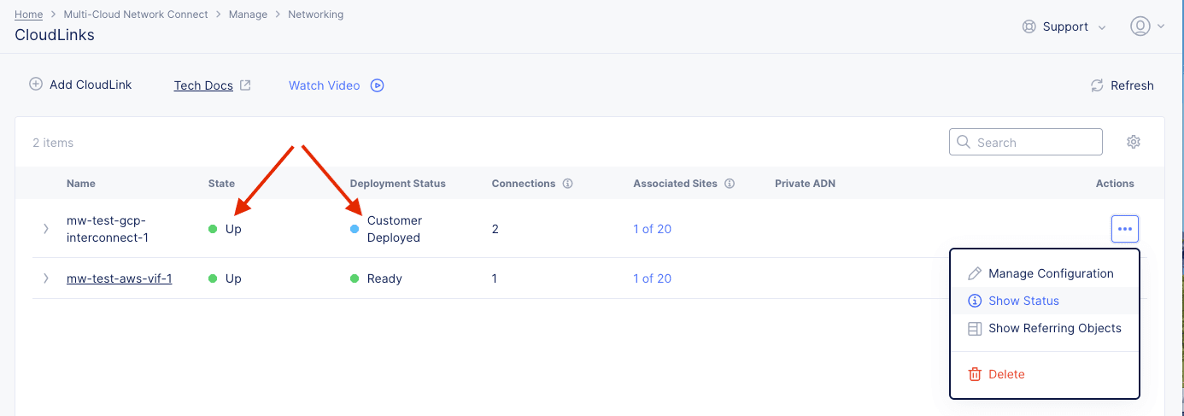Screen dimensions: 1184x416
Task: Click Delete in the actions menu
Action: pos(1005,374)
